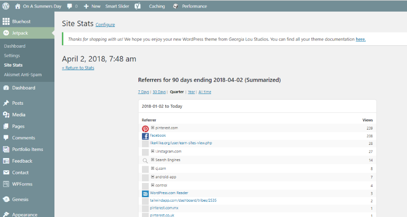Expand the control referrer row
407x217 pixels.
(x=153, y=185)
